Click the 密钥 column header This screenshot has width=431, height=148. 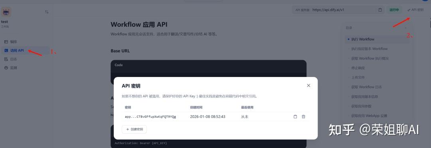128,107
